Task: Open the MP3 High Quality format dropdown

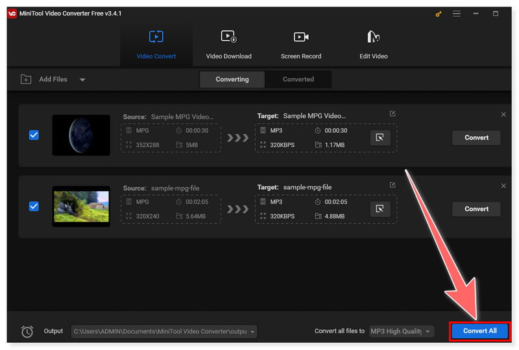Action: coord(428,332)
